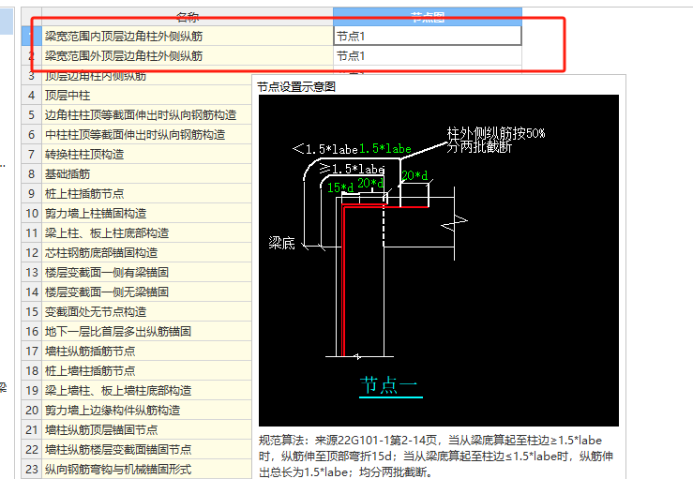The image size is (693, 479).
Task: Select row '剪力墙上边缘构件纵筋构造'
Action: click(146, 410)
